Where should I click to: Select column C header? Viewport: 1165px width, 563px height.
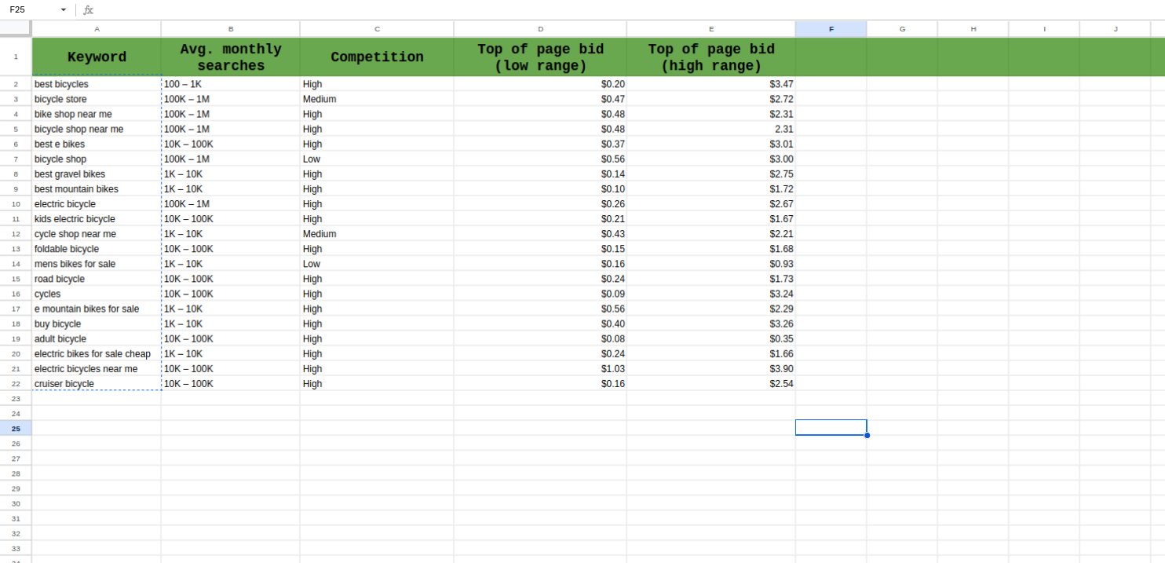tap(377, 29)
